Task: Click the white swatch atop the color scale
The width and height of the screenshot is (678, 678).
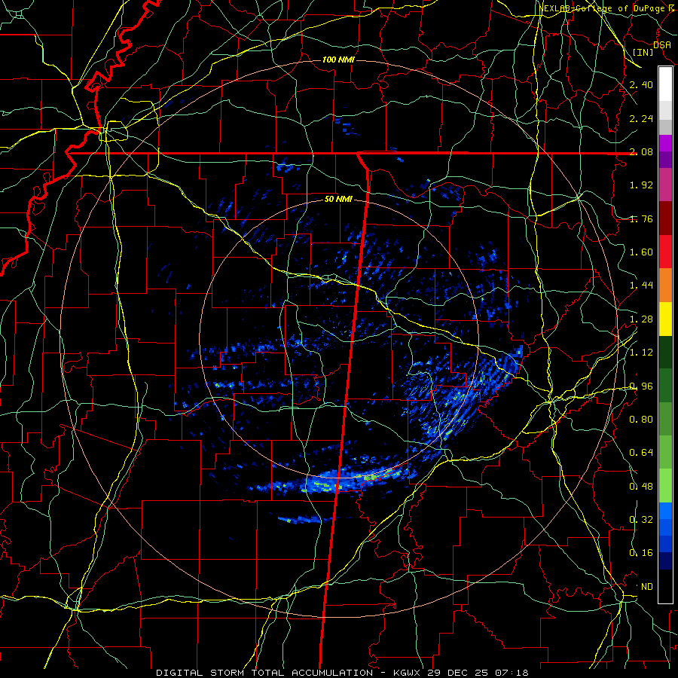Action: pos(665,84)
